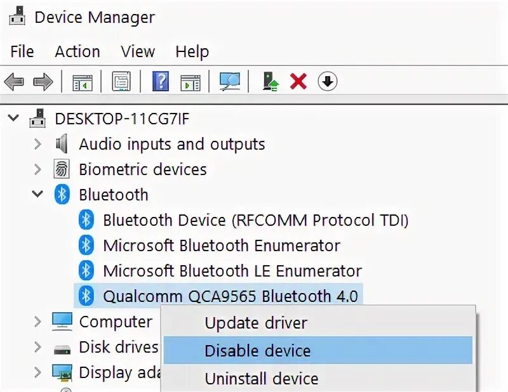Click the show/hide console tree toolbar icon

point(83,83)
